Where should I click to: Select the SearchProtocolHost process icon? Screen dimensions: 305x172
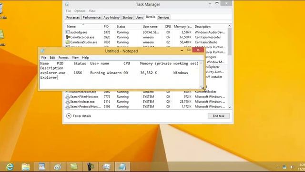[68, 107]
